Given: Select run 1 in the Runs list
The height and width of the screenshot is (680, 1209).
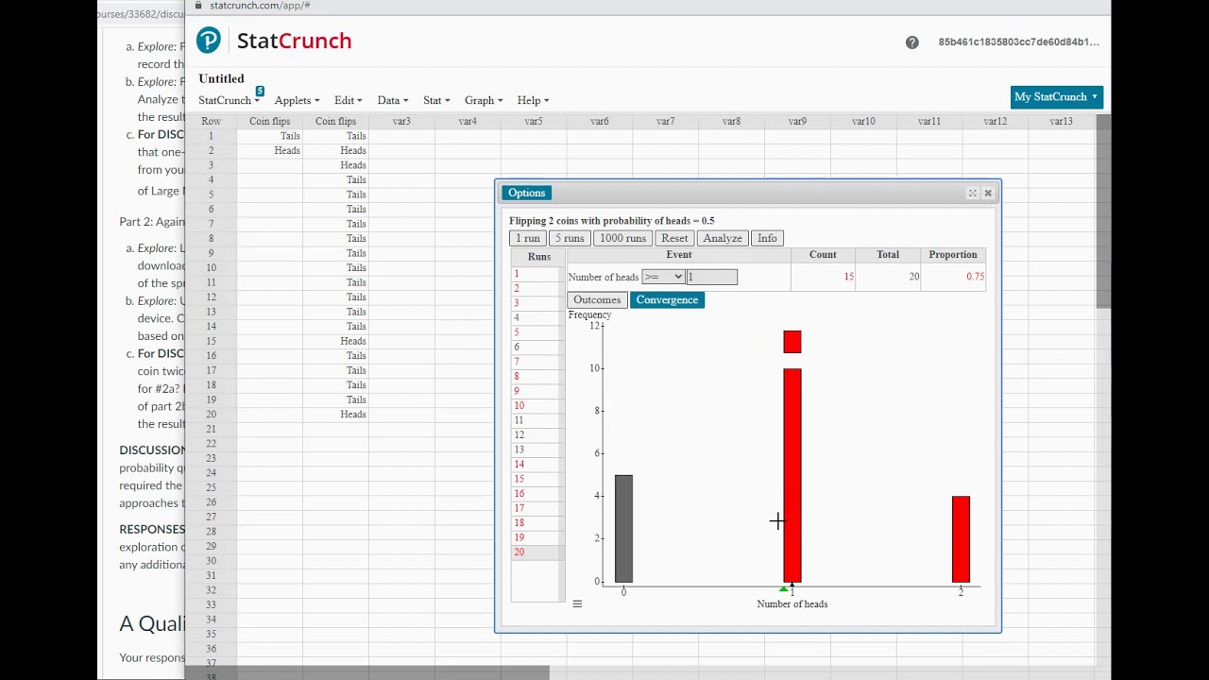Looking at the screenshot, I should coord(536,274).
